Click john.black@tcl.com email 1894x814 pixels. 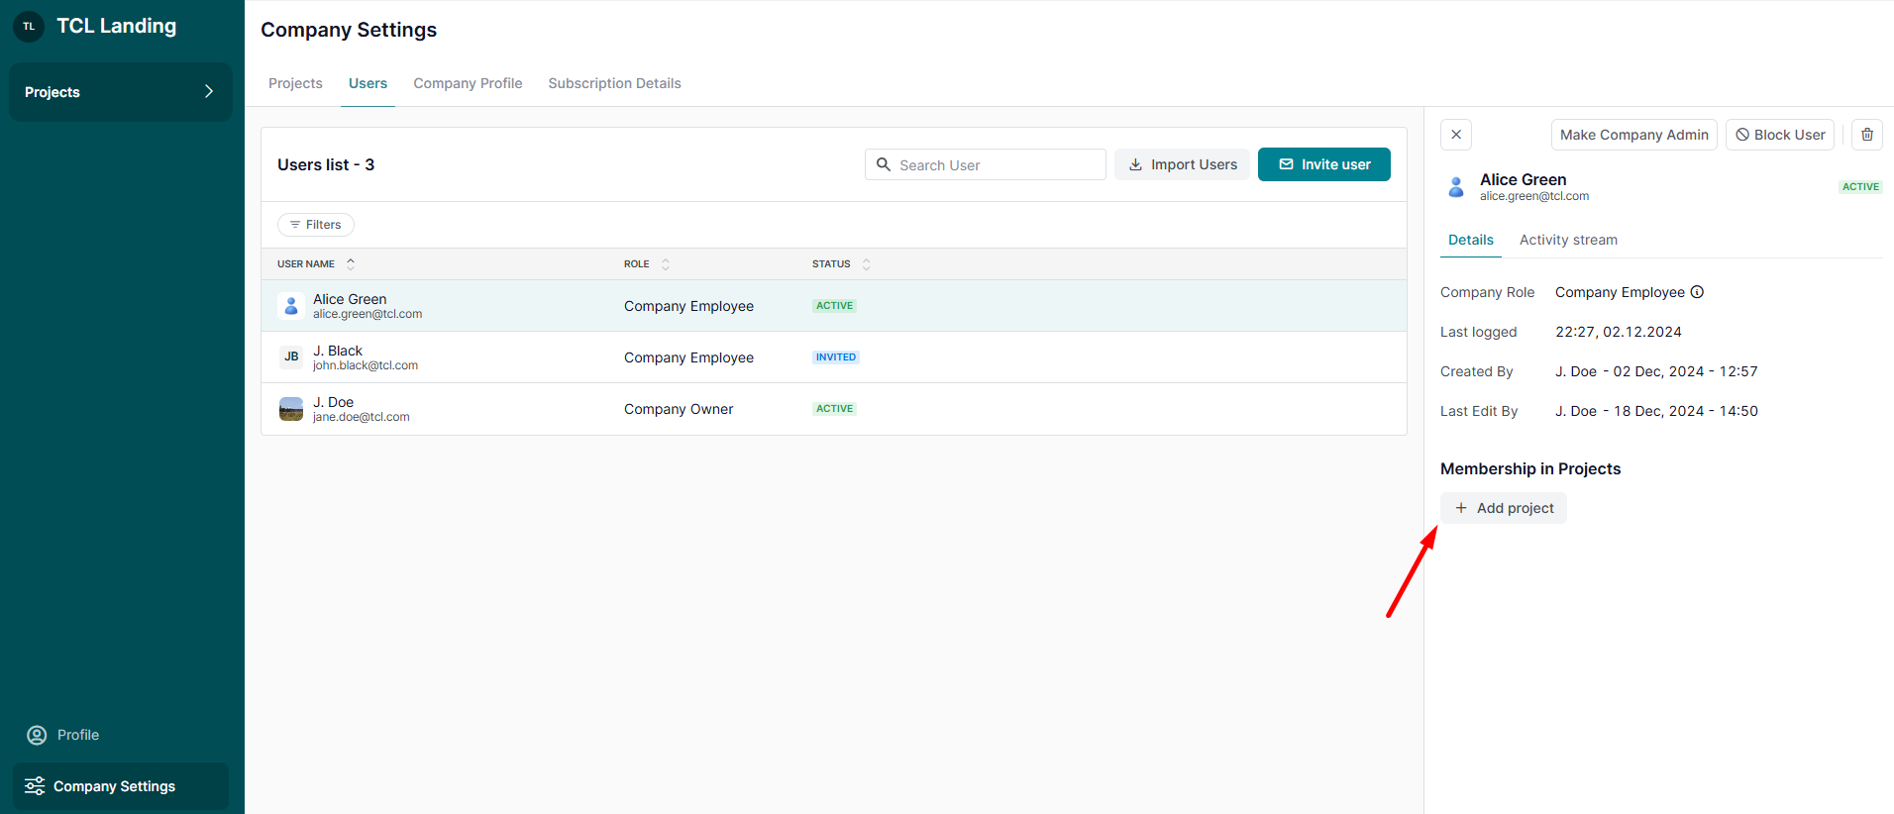pyautogui.click(x=366, y=365)
